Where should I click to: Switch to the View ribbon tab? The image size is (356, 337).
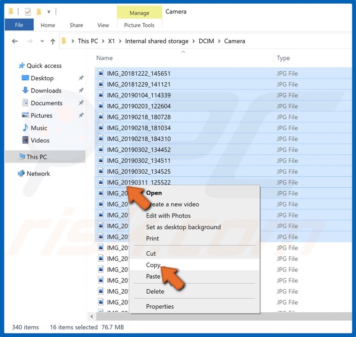[103, 25]
